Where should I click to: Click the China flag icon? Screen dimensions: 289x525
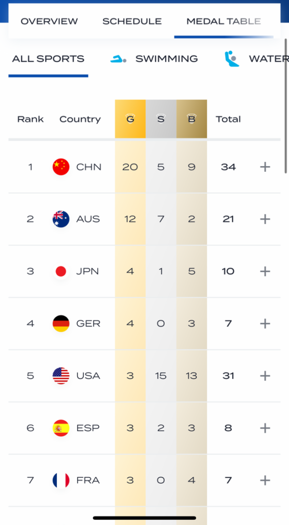point(61,167)
